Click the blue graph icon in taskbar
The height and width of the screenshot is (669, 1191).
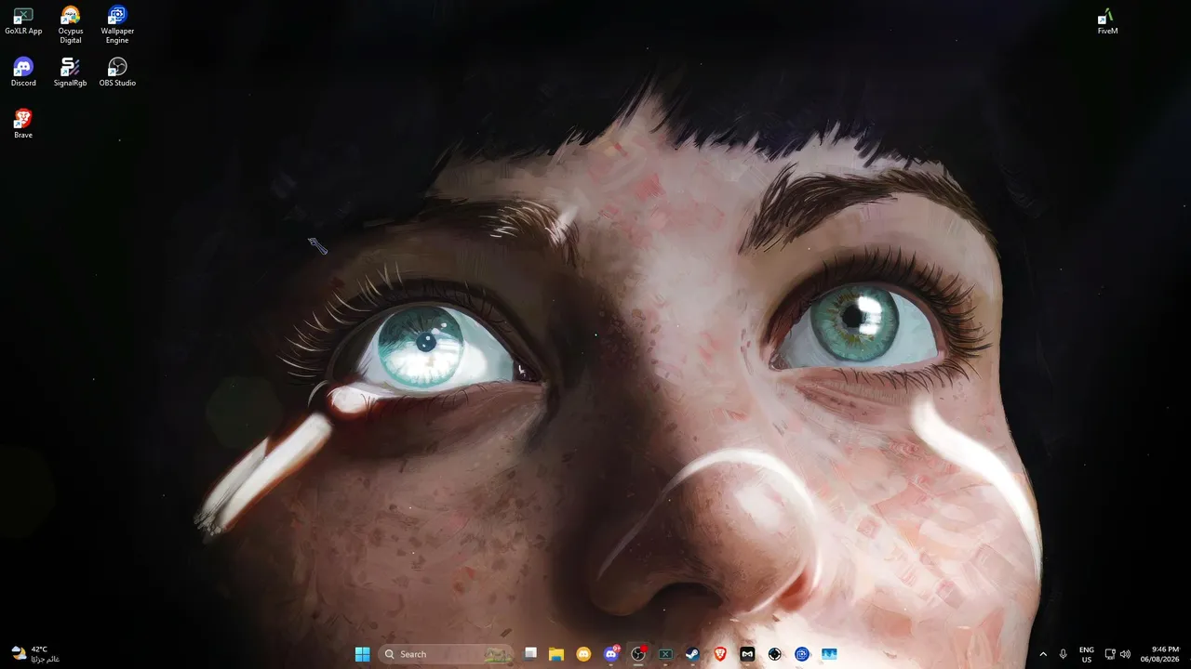click(829, 654)
